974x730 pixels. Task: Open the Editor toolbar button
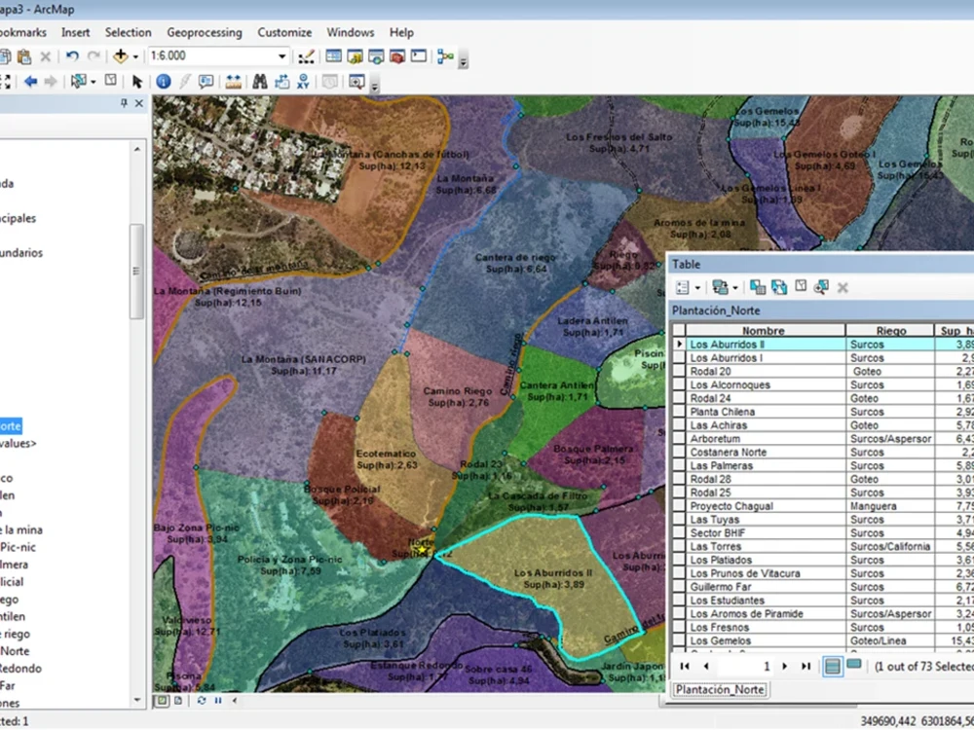[x=306, y=56]
